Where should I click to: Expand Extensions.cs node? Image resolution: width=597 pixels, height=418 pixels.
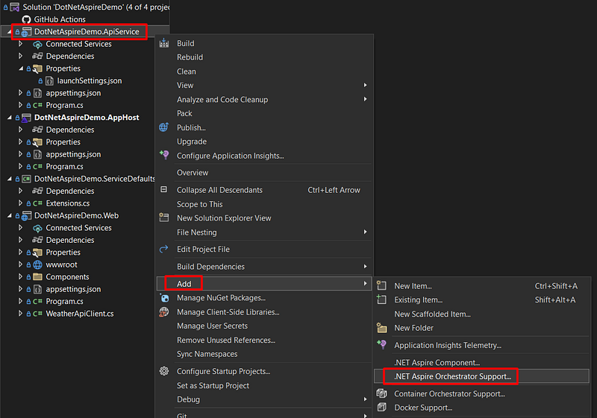[x=21, y=203]
